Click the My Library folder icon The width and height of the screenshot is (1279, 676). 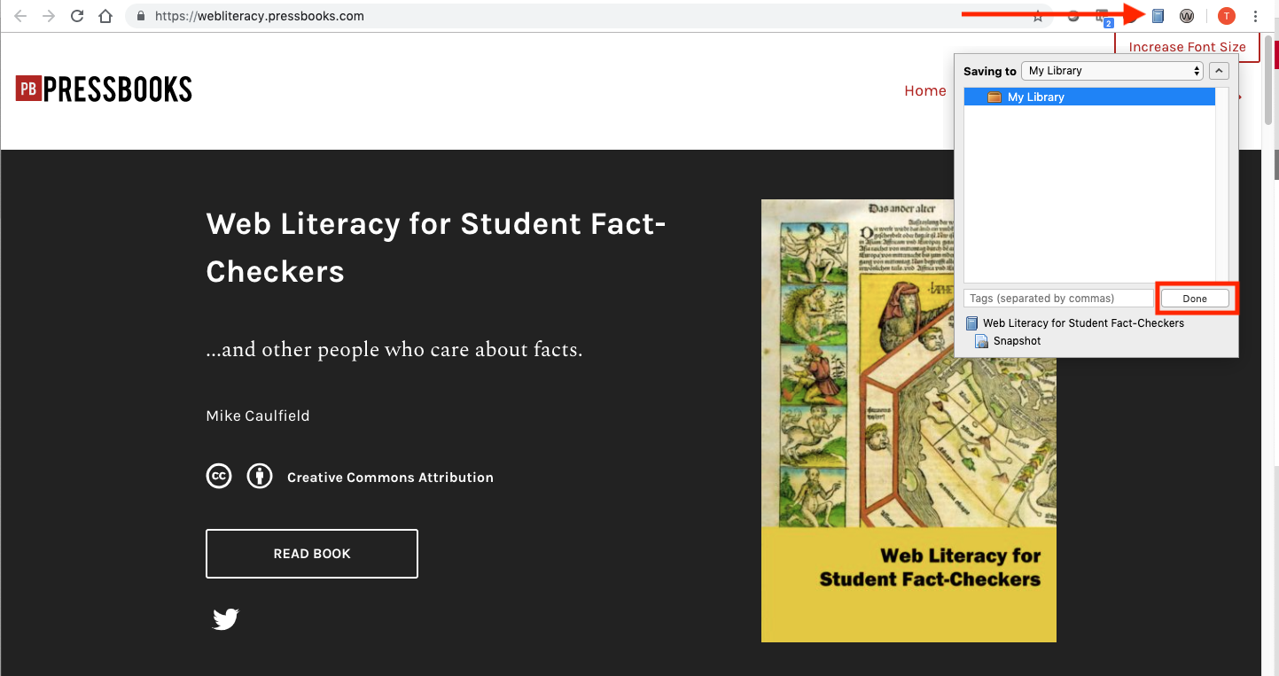pyautogui.click(x=994, y=97)
